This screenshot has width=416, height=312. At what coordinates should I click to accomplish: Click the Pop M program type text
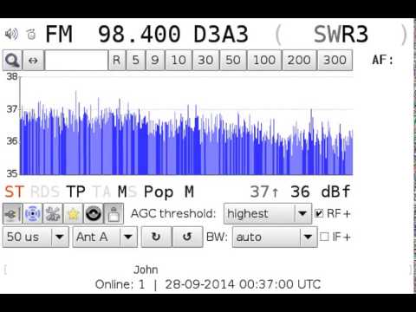[169, 192]
